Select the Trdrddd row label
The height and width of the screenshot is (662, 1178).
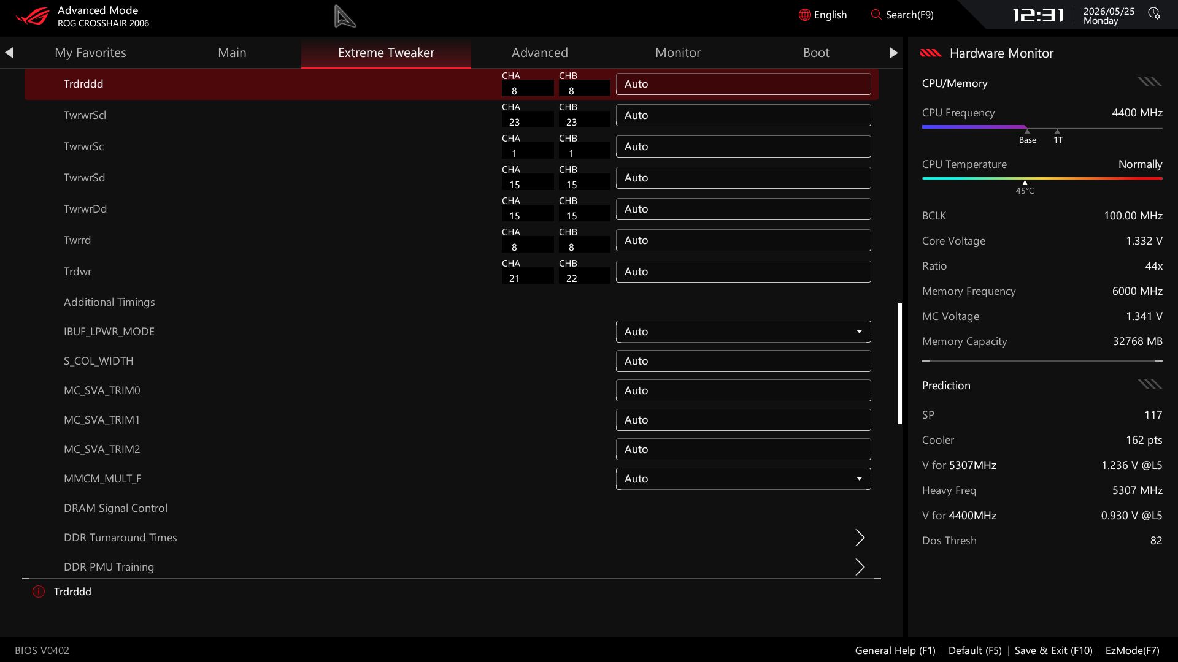(x=83, y=84)
